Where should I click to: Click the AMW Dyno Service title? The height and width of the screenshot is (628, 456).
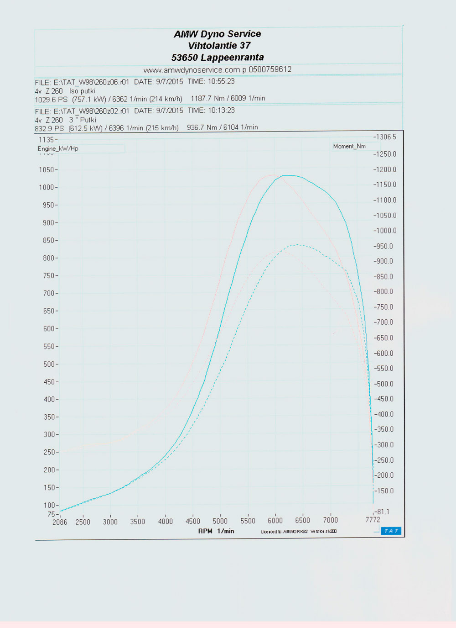point(217,34)
